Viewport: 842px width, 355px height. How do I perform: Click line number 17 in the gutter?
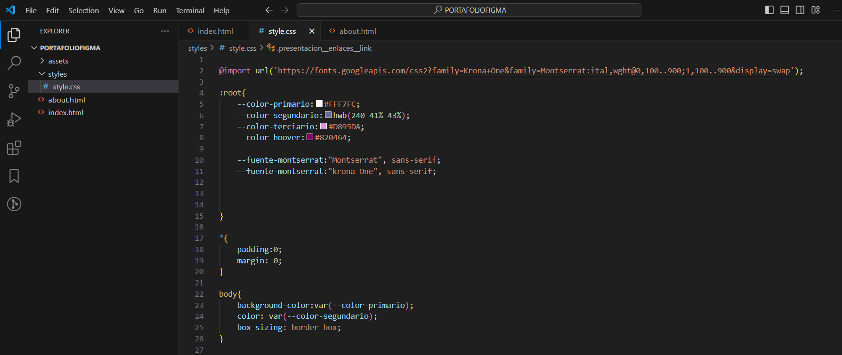coord(199,238)
